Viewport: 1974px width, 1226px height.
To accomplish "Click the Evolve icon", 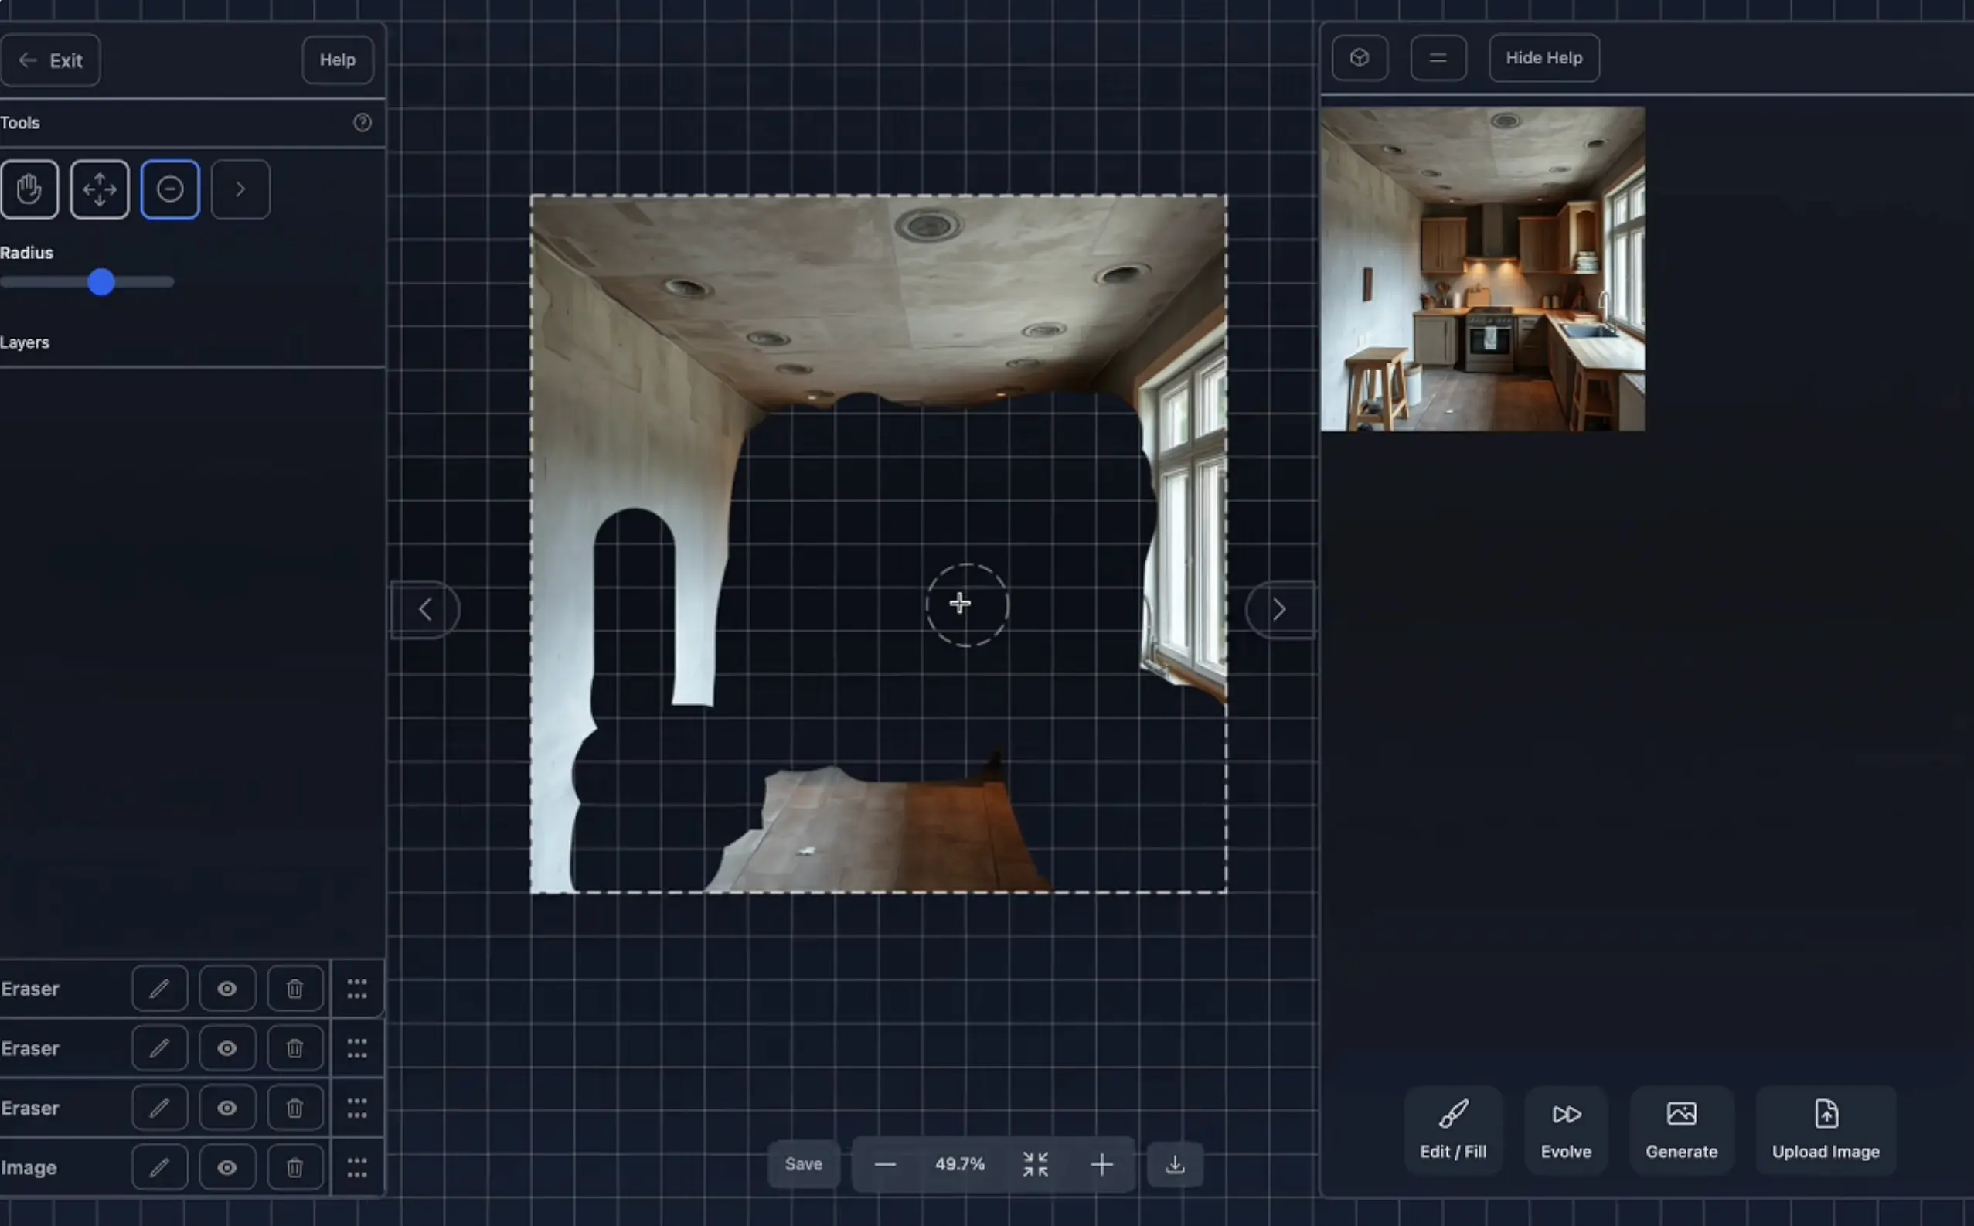I will (1564, 1114).
